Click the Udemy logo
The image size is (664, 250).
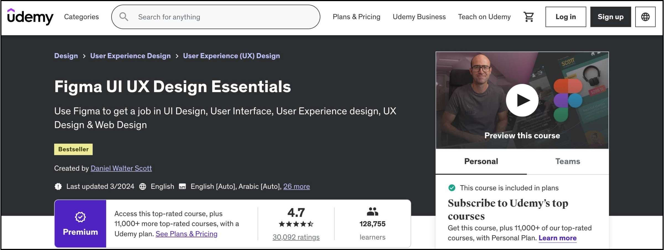pyautogui.click(x=30, y=17)
